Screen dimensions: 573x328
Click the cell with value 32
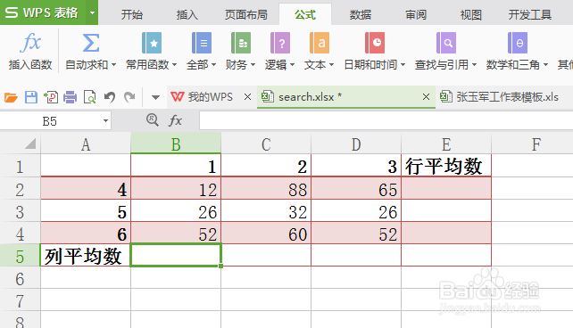point(266,211)
